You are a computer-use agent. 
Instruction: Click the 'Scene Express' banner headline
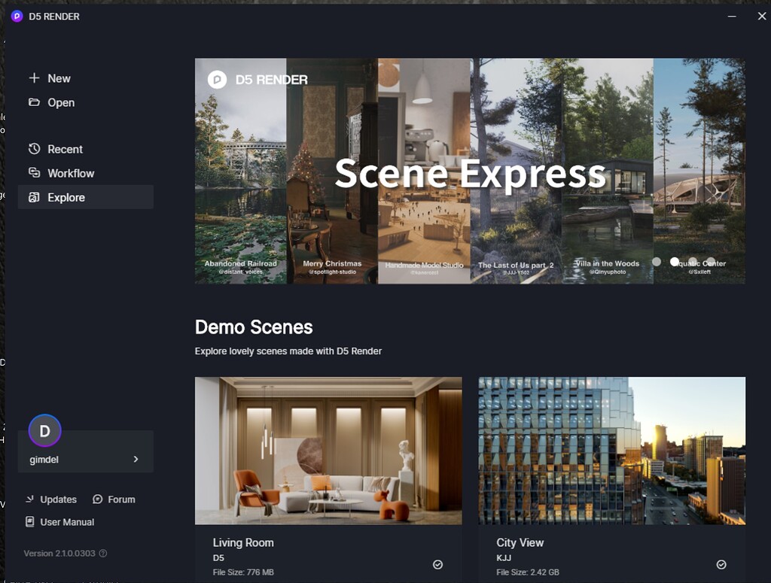(x=470, y=173)
